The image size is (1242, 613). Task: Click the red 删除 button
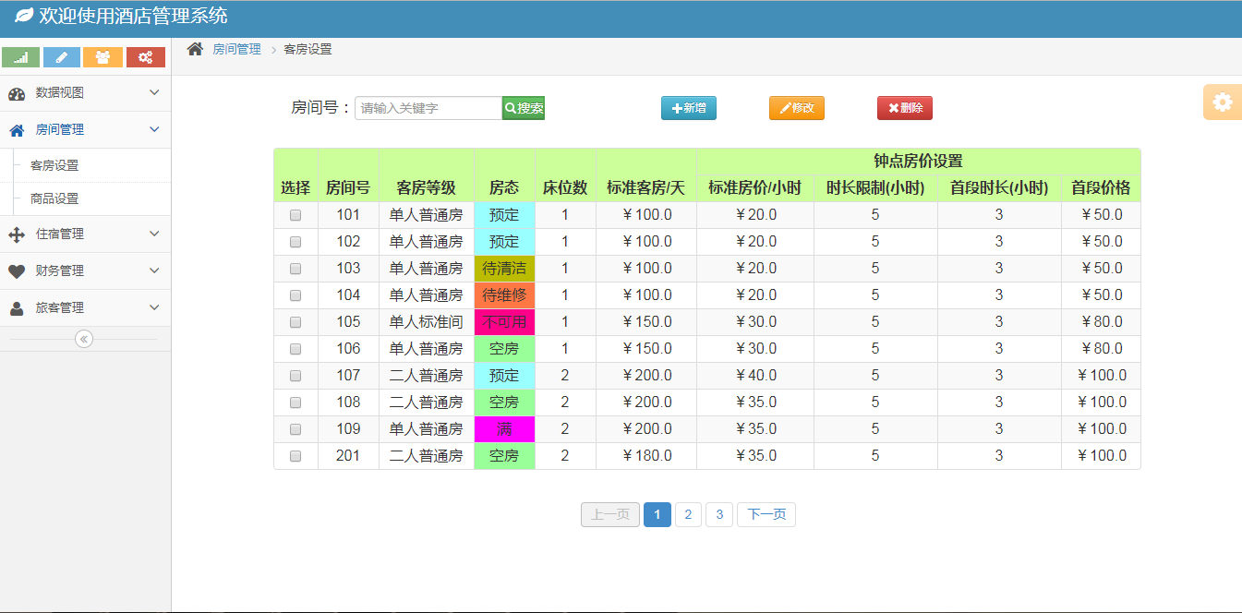coord(905,108)
